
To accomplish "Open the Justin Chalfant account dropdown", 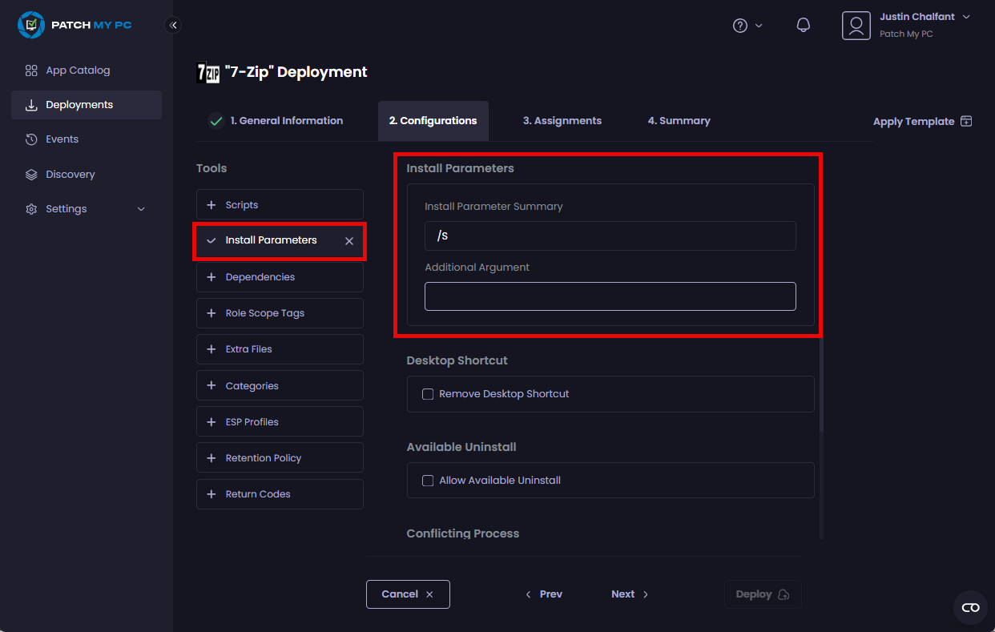I will point(965,17).
